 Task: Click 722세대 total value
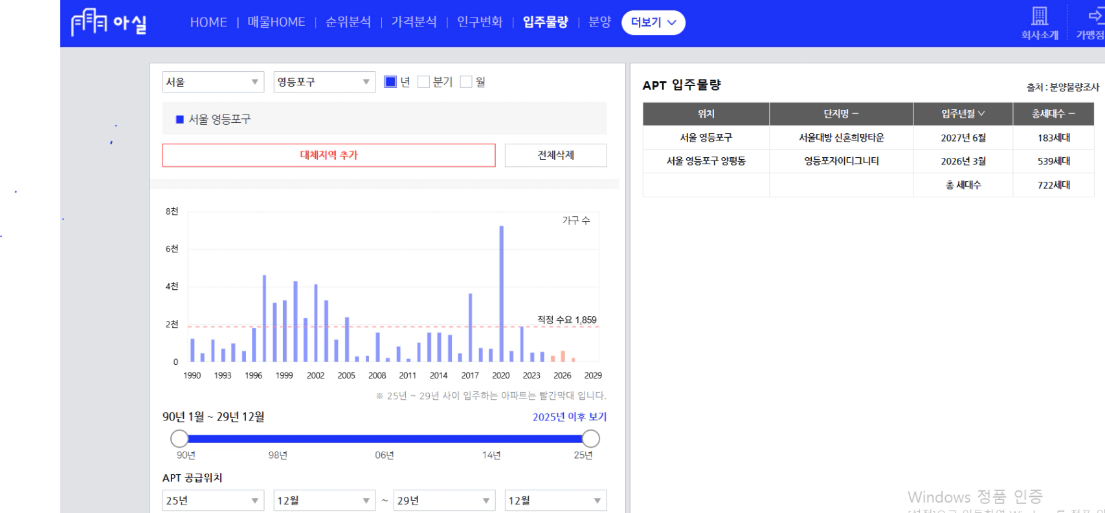pos(1053,185)
